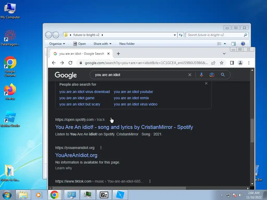Open Roblox Studio desktop shortcut
The image size is (267, 200).
(10, 119)
